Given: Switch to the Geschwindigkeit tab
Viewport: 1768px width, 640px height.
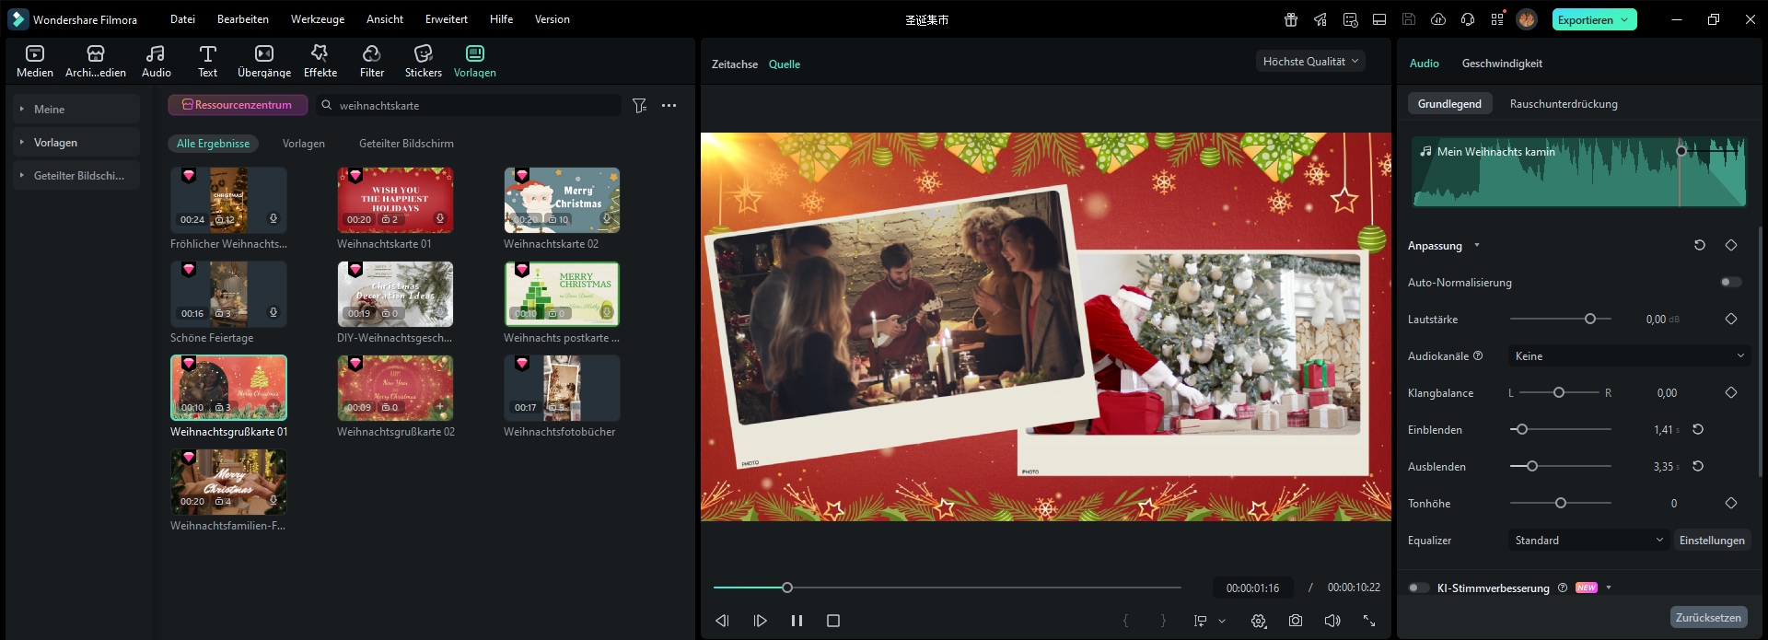Looking at the screenshot, I should click(1502, 64).
